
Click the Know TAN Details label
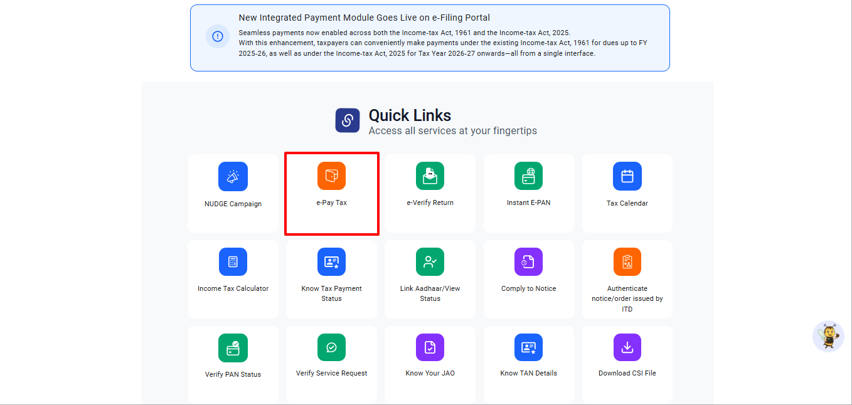[x=528, y=374]
